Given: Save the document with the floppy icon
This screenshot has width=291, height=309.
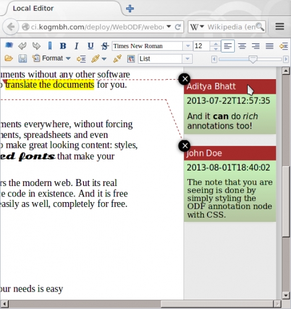Looking at the screenshot, I should (x=22, y=59).
